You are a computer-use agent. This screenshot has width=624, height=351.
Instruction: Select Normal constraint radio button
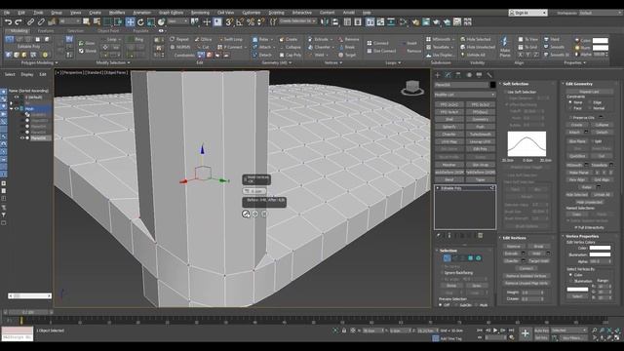coord(590,108)
